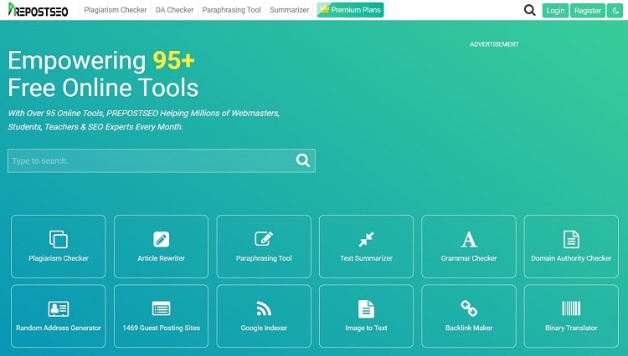
Task: Open Paraphrasing Tool in the top navigation
Action: (x=231, y=10)
